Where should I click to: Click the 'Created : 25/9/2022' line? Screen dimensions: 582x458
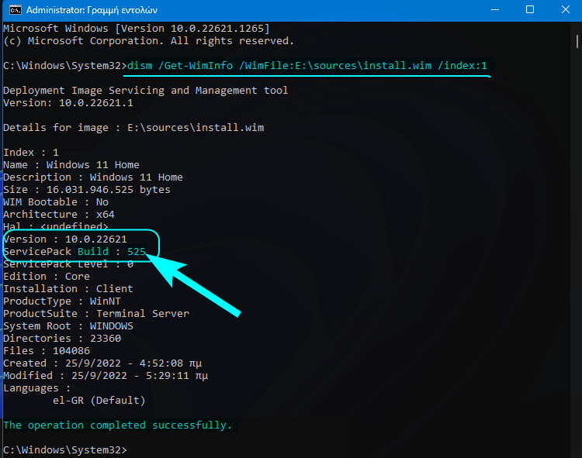tap(102, 363)
